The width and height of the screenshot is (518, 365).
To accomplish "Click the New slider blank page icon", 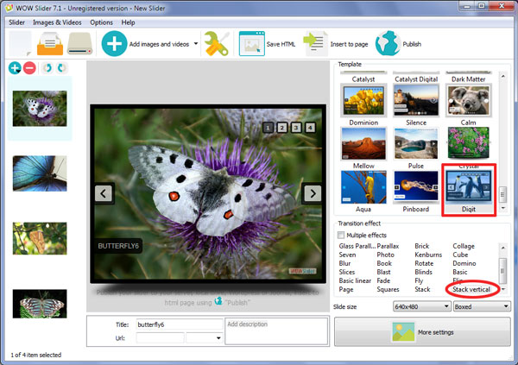I will tap(21, 44).
